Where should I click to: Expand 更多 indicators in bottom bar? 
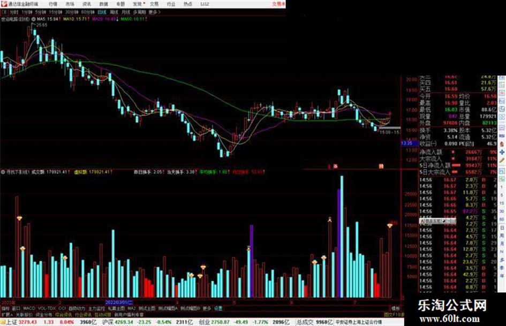pyautogui.click(x=207, y=308)
